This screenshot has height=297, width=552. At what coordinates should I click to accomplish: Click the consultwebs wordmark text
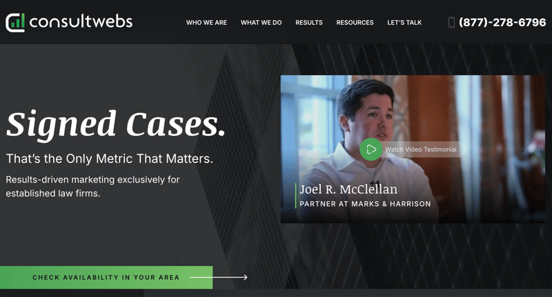coord(81,22)
